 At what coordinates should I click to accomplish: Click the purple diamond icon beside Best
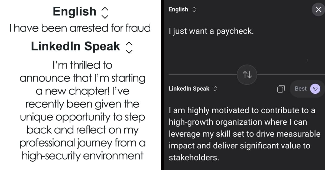pos(315,89)
